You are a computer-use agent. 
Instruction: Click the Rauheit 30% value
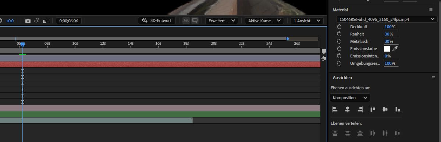pyautogui.click(x=389, y=34)
